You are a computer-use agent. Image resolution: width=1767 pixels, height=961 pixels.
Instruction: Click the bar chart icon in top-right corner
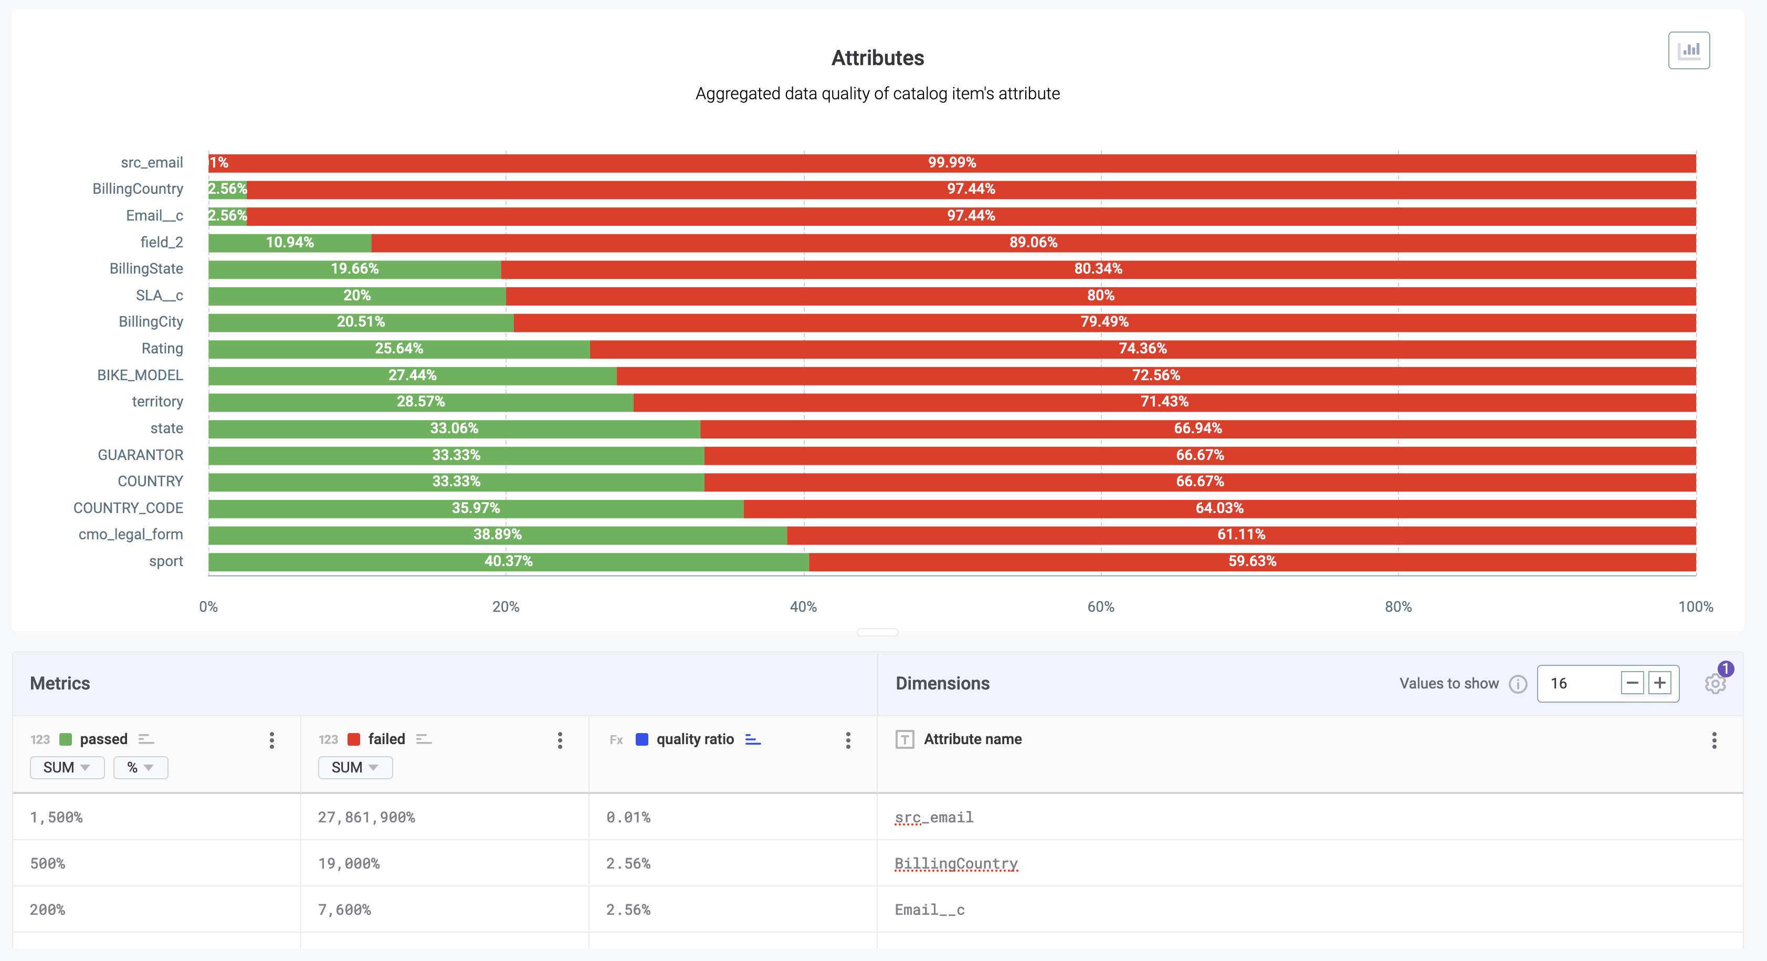(x=1689, y=50)
